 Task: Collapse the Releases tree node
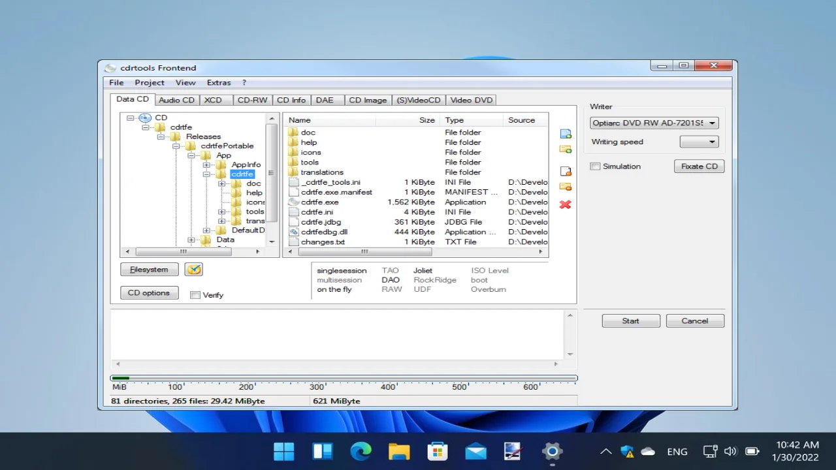[x=161, y=137]
